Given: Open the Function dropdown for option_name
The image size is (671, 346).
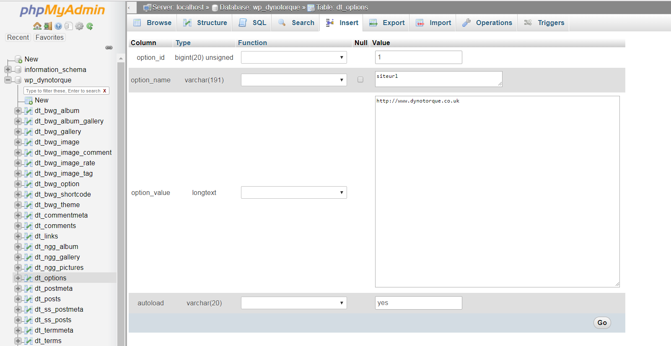Looking at the screenshot, I should pyautogui.click(x=294, y=80).
